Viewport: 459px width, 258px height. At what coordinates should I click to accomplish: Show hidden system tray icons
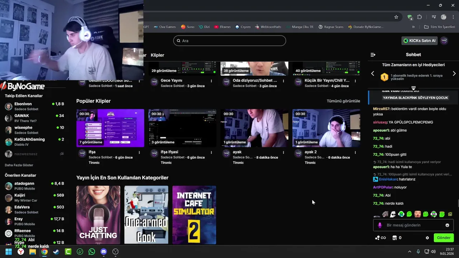(410, 252)
